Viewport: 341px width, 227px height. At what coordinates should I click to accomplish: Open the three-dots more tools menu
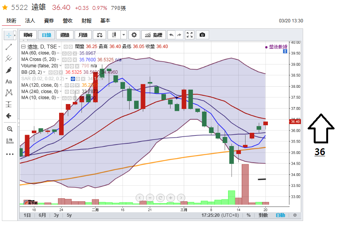tap(9, 154)
